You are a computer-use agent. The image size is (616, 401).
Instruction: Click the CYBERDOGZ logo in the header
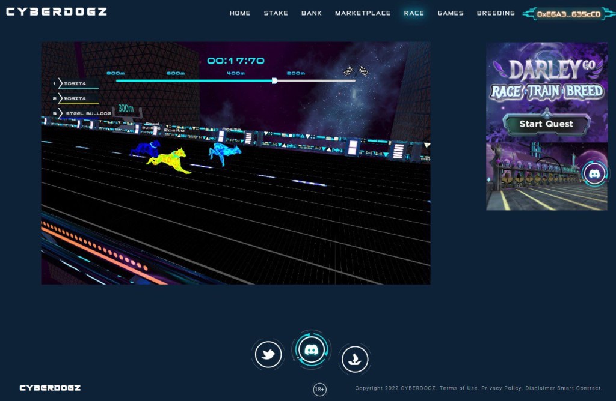[x=55, y=11]
